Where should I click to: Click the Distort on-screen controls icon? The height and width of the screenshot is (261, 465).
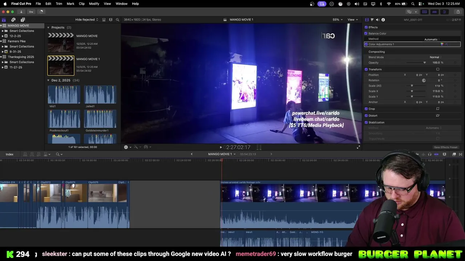(x=438, y=116)
